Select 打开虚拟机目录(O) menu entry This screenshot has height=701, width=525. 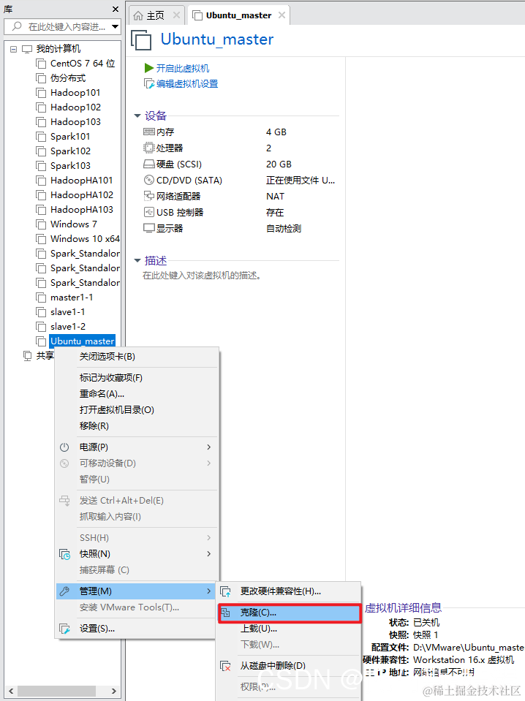[x=137, y=410]
